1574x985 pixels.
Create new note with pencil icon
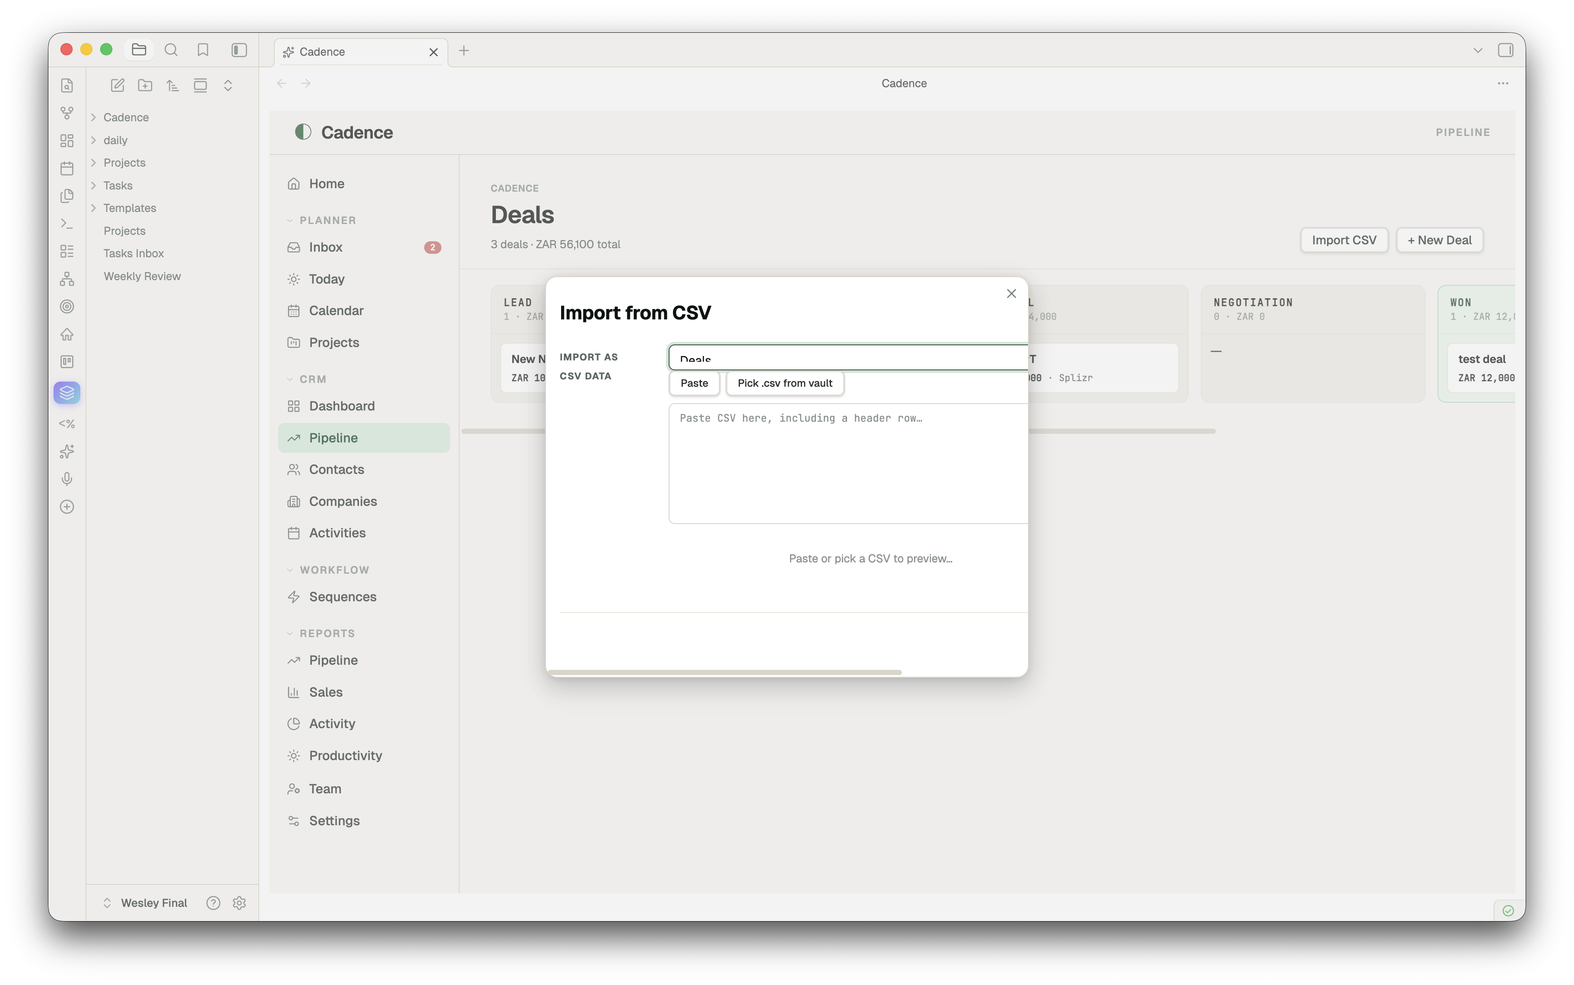coord(117,85)
